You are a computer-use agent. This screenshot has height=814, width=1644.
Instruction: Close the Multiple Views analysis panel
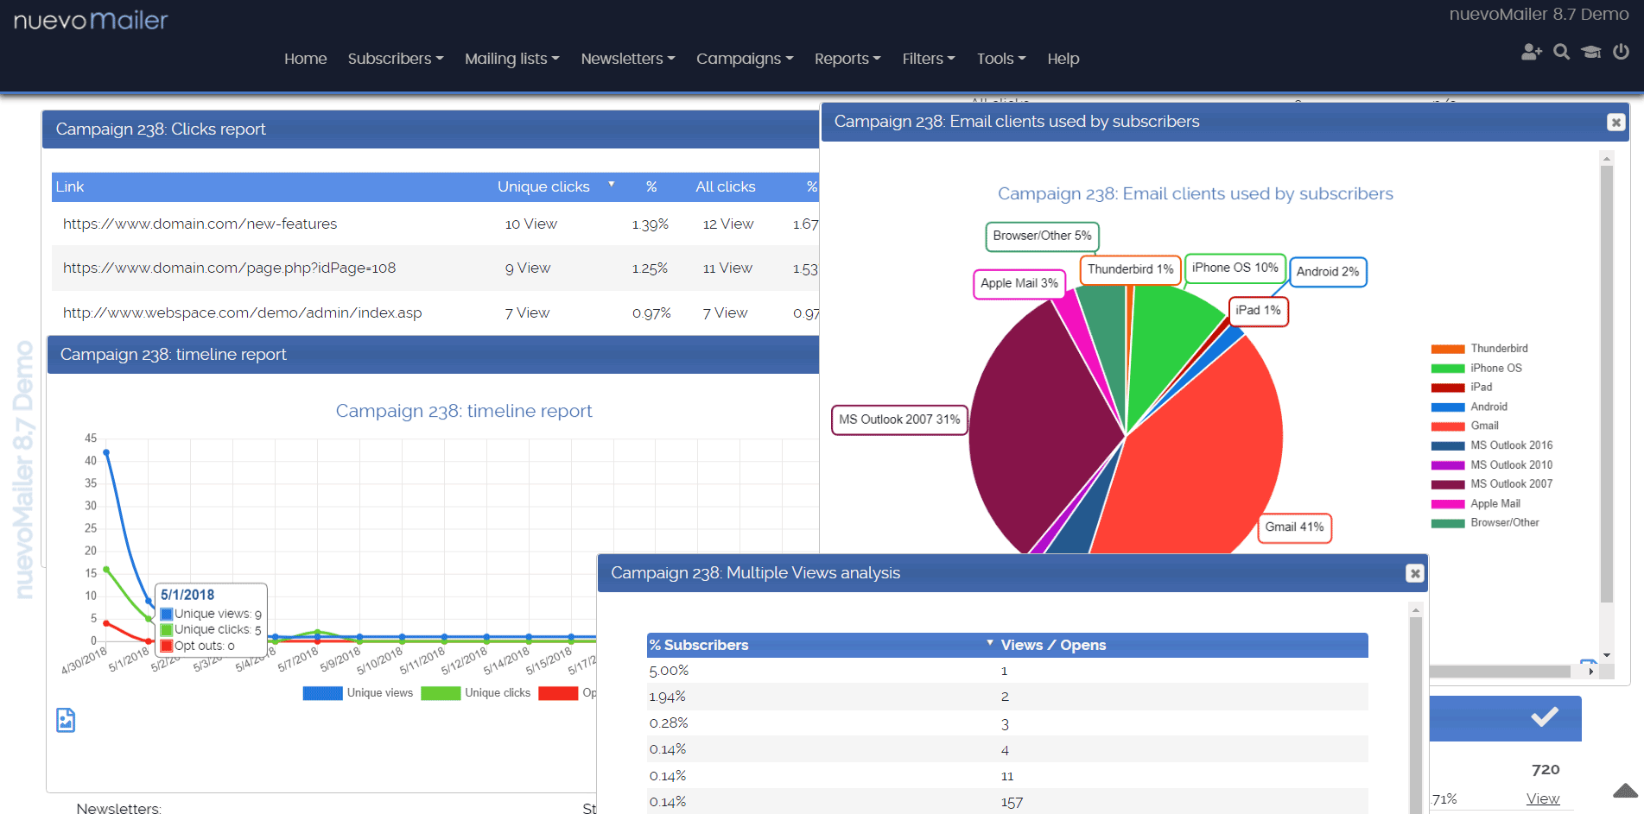tap(1414, 573)
